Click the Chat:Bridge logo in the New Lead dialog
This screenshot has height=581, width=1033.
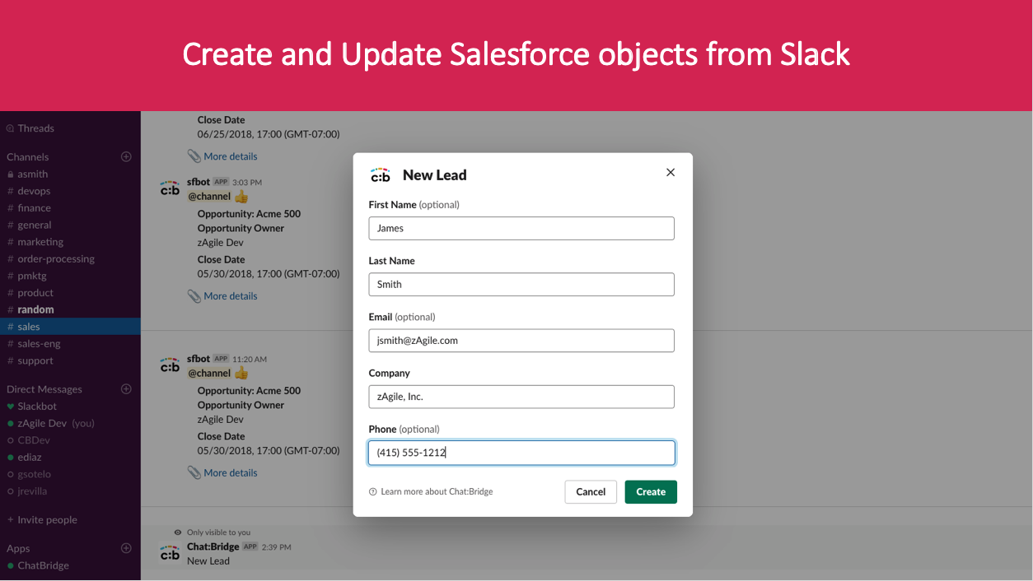click(x=381, y=174)
